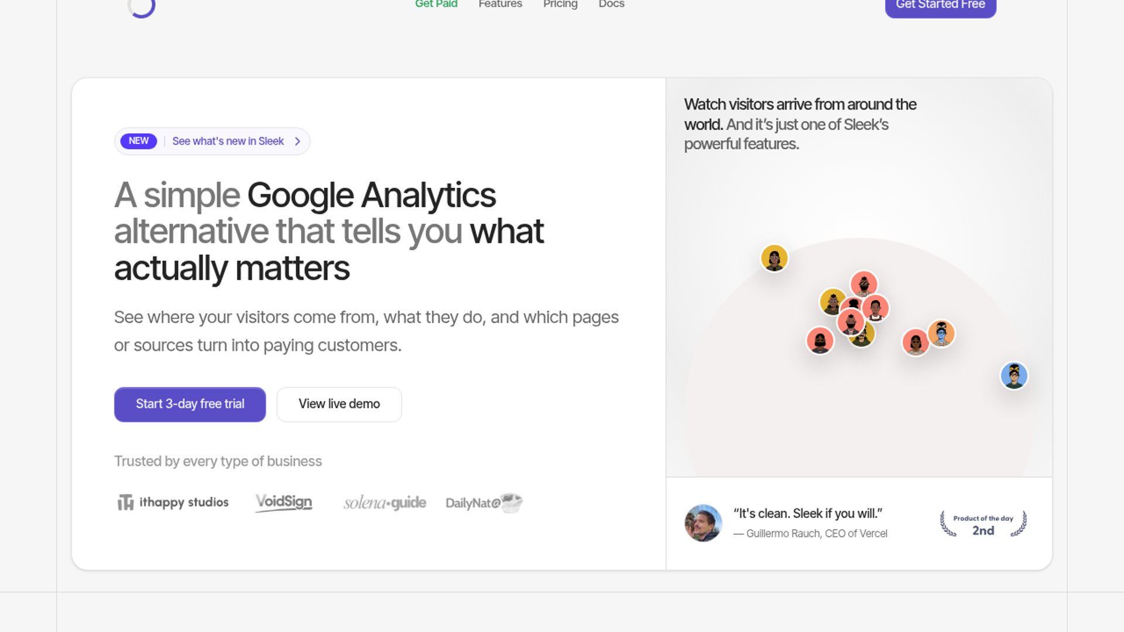Click the solena guide logo
Screen dimensions: 1124x632
click(x=385, y=503)
